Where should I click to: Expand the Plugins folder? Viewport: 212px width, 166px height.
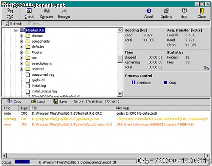22,53
